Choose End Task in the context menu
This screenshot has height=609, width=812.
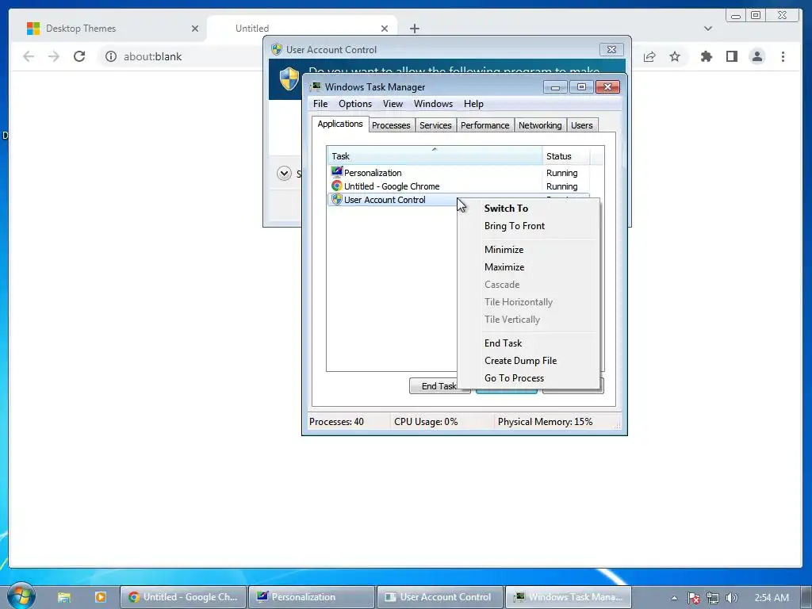click(x=503, y=343)
